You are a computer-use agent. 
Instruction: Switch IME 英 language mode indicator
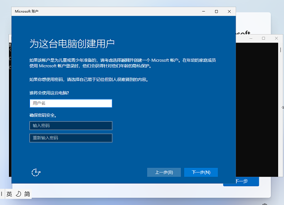pos(9,194)
